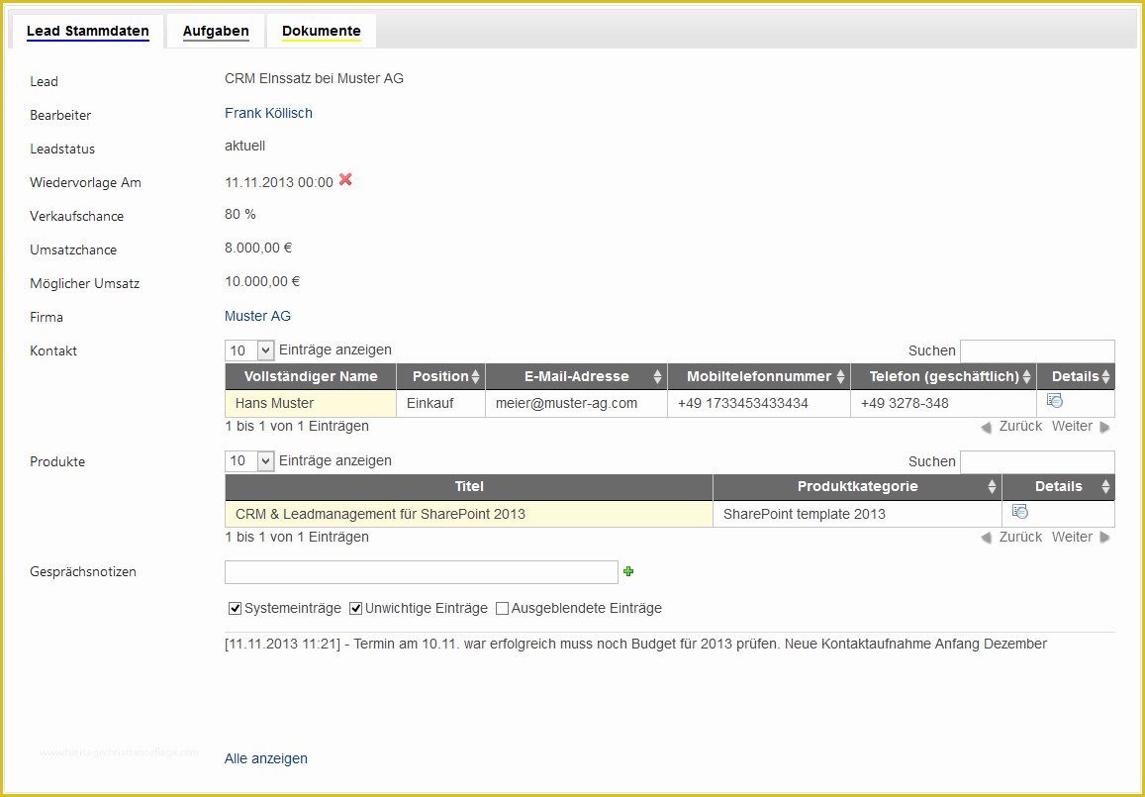The height and width of the screenshot is (797, 1145).
Task: Sort products by Produktkategorie arrows
Action: (992, 486)
